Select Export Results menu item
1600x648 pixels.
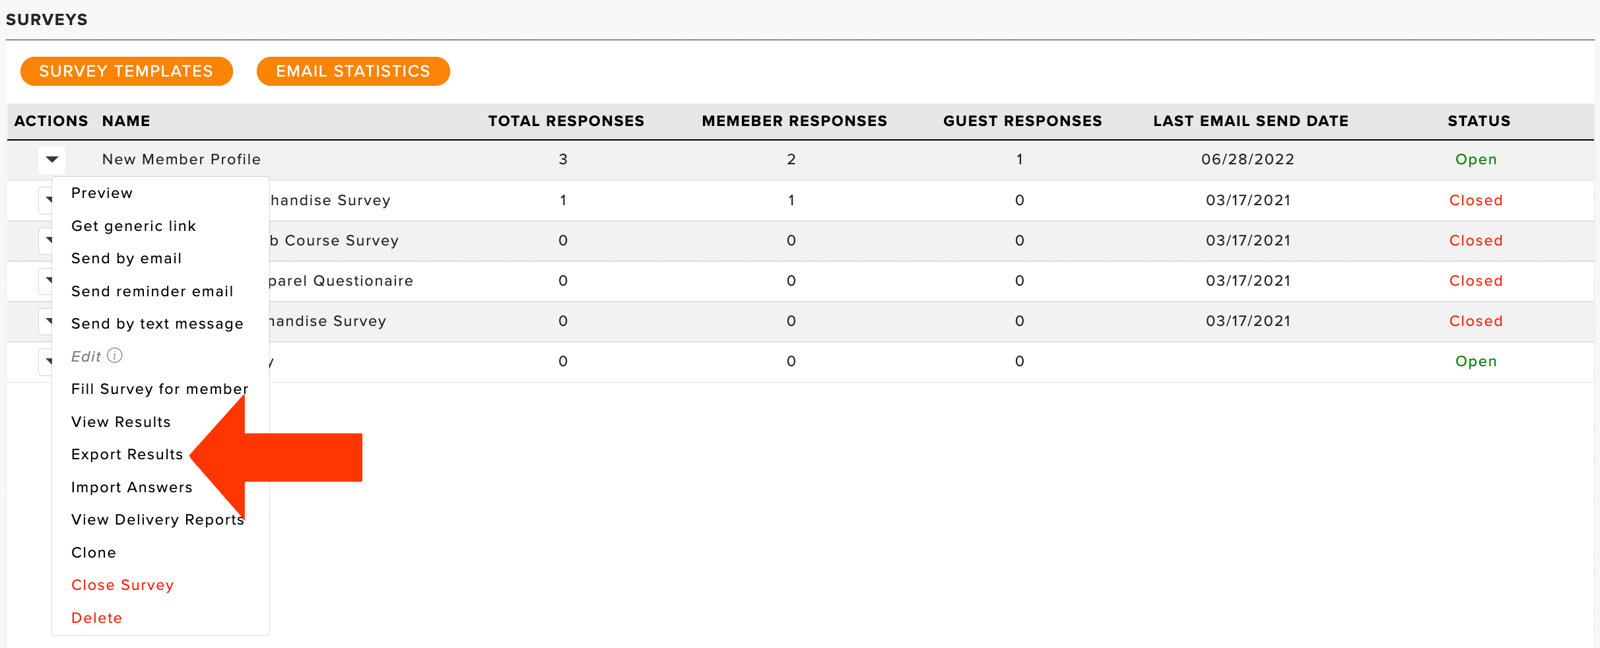click(x=127, y=455)
